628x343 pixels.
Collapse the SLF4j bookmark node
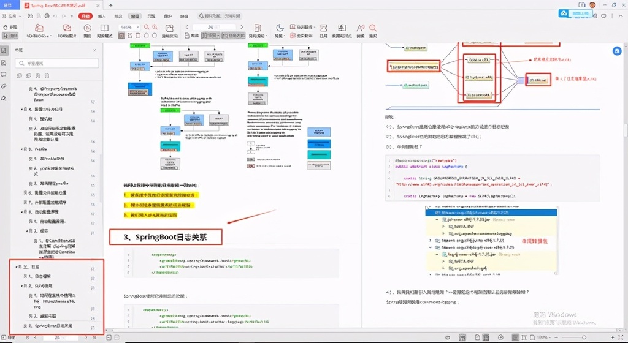tap(21, 286)
